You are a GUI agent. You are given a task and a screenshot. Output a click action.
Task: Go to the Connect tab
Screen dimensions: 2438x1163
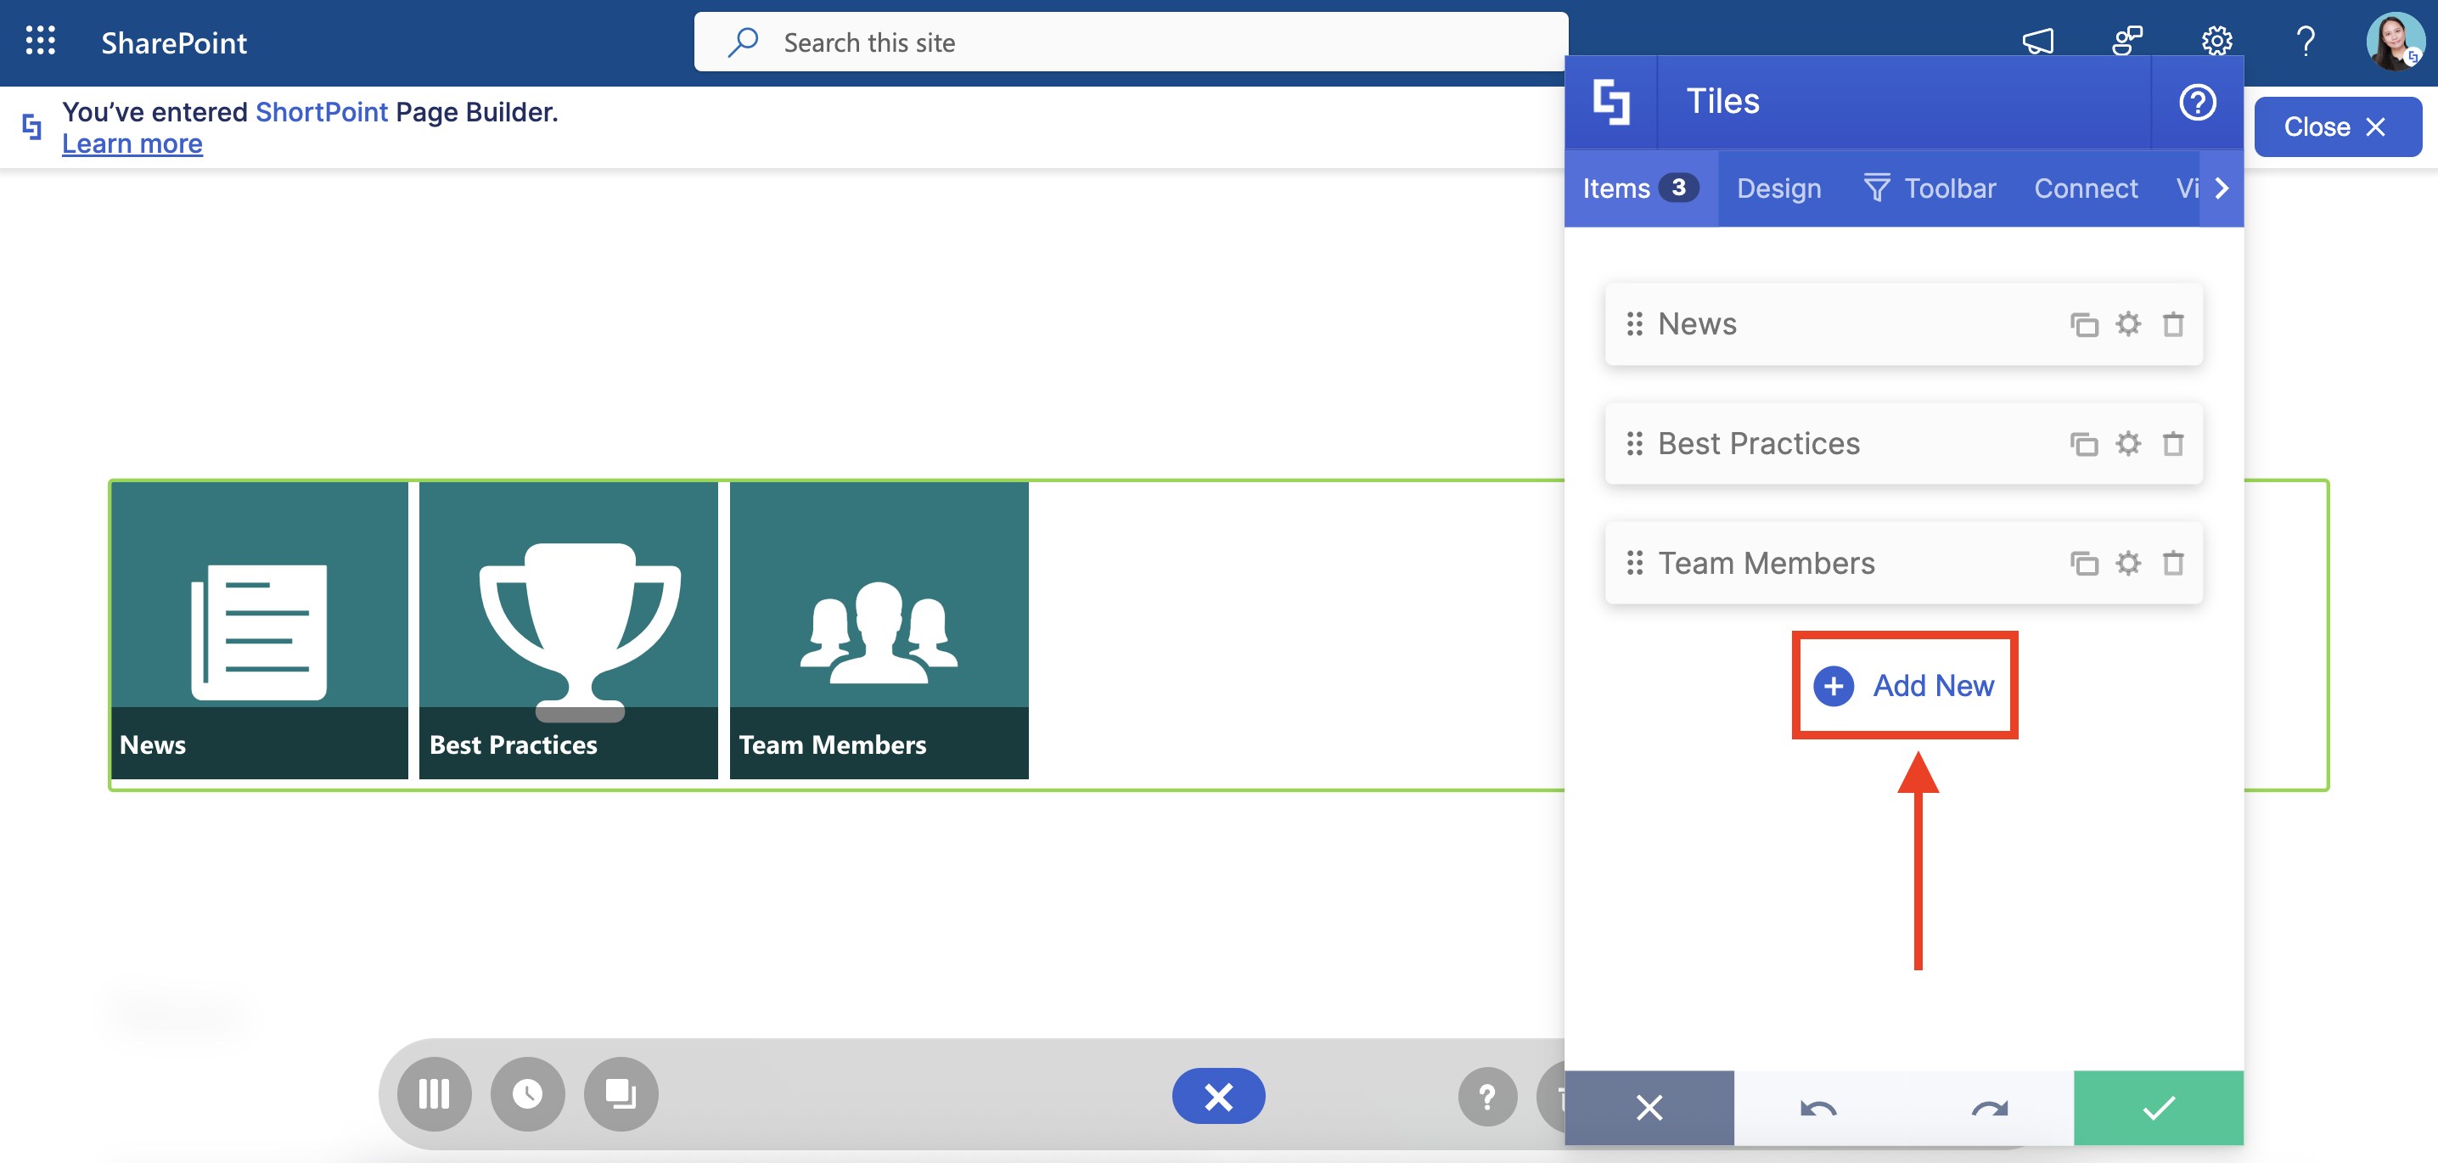(x=2085, y=188)
